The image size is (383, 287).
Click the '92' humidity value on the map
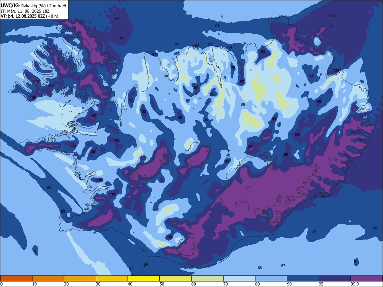pyautogui.click(x=49, y=187)
